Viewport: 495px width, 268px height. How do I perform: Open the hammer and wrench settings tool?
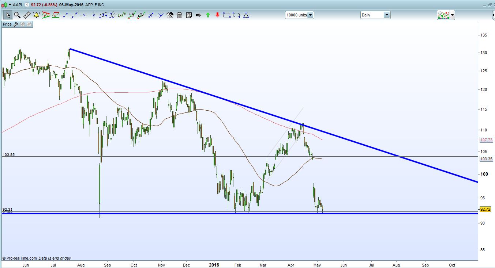(170, 15)
